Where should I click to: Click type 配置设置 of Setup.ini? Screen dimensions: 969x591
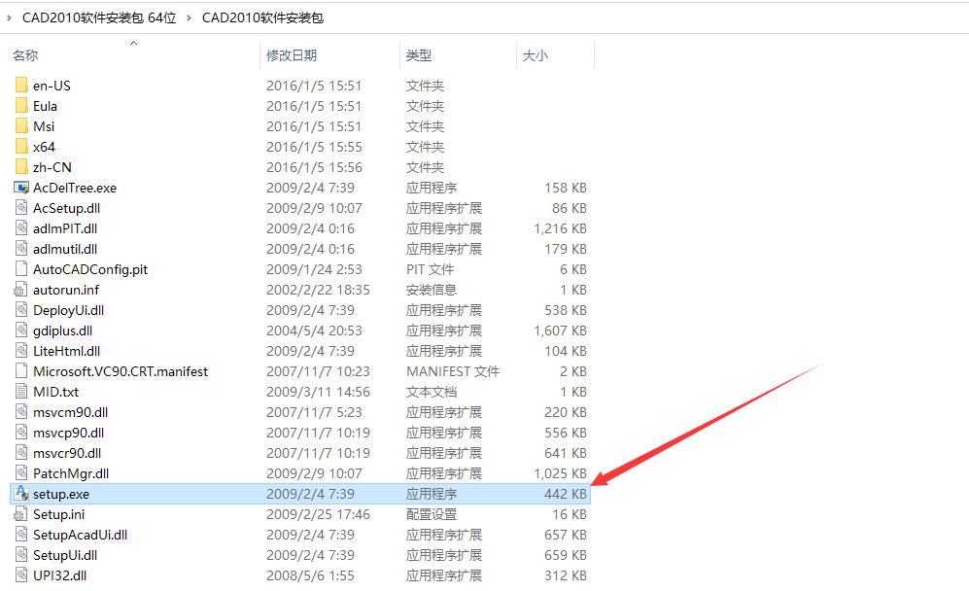[x=432, y=514]
